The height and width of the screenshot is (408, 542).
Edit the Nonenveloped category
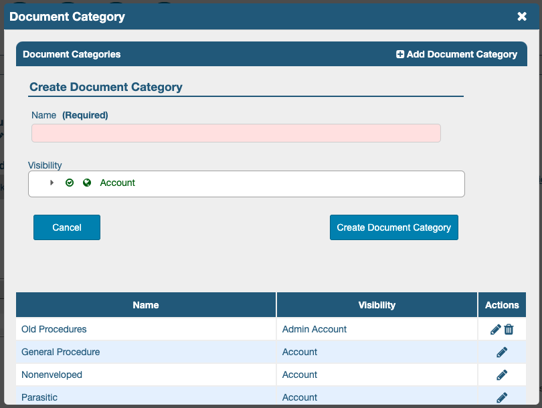coord(502,375)
